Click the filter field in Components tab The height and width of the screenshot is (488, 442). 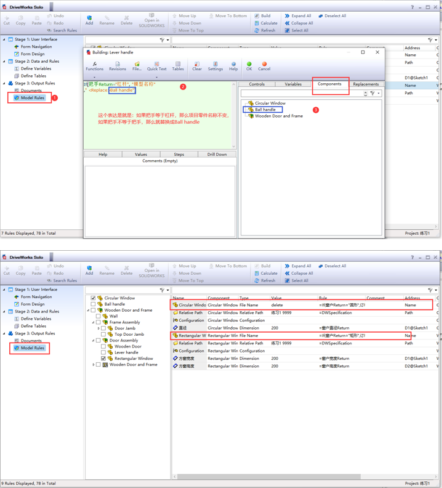302,94
